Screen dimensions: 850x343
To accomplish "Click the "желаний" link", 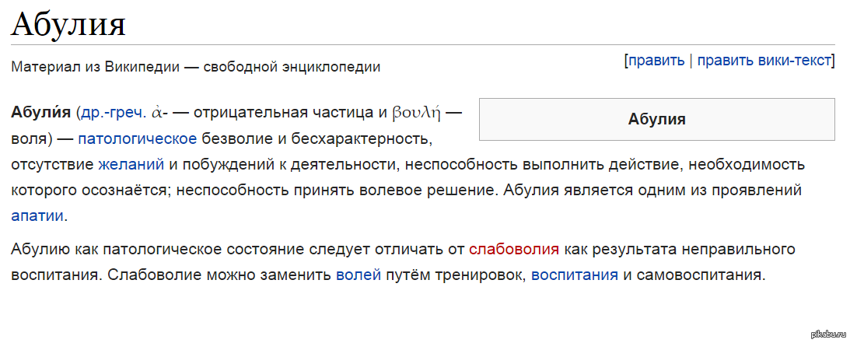I will [x=131, y=165].
